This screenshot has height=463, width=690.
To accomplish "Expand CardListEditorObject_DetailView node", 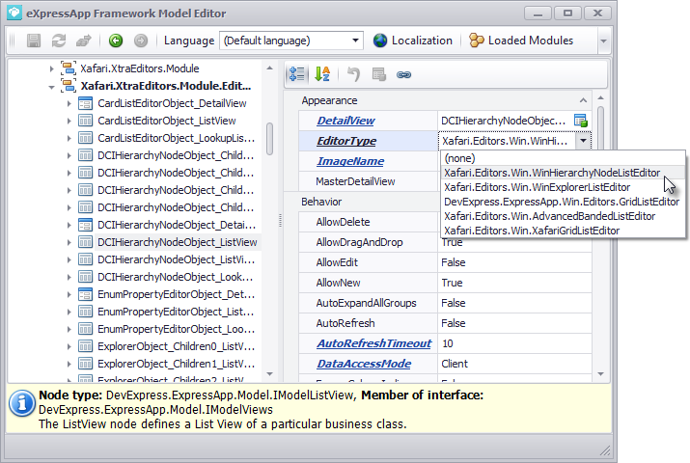I will tap(69, 104).
